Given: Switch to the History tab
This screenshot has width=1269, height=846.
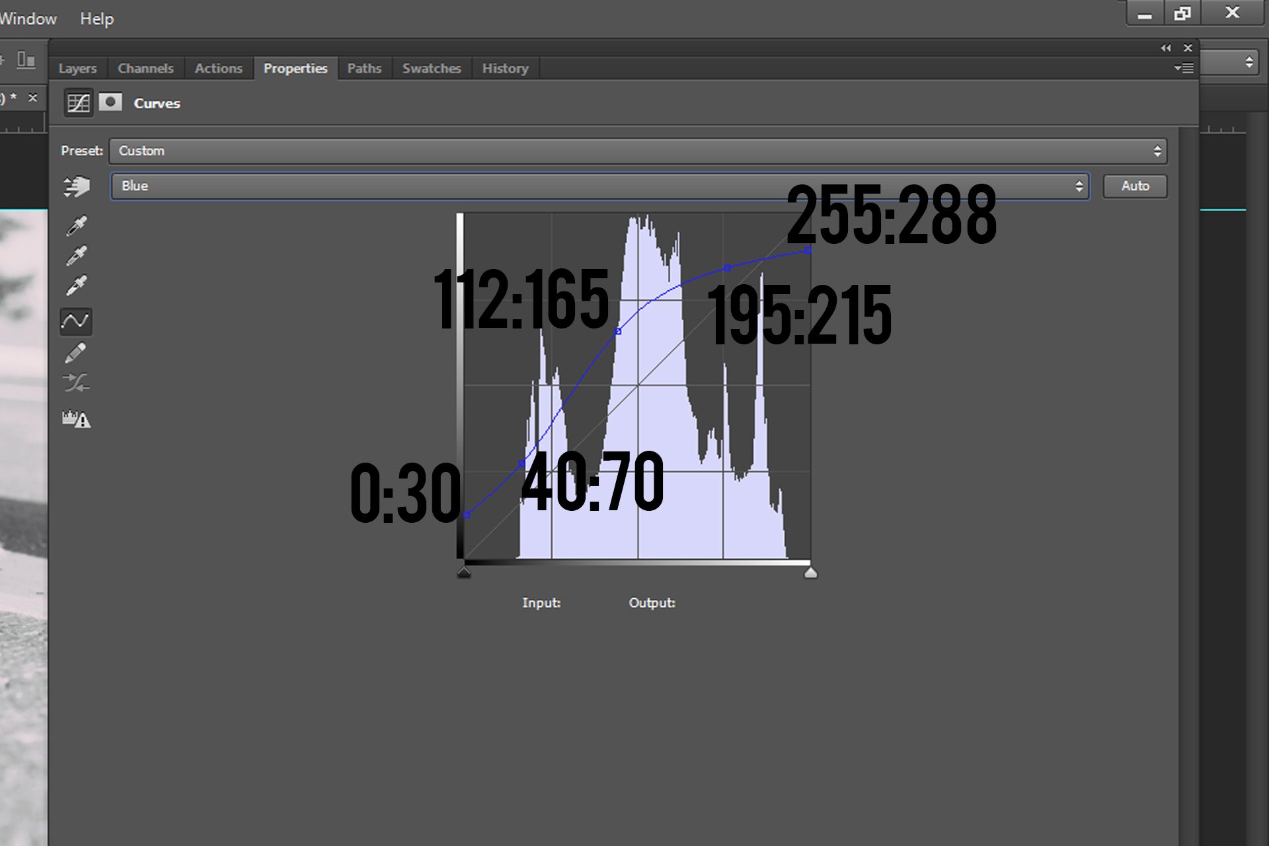Looking at the screenshot, I should (505, 68).
